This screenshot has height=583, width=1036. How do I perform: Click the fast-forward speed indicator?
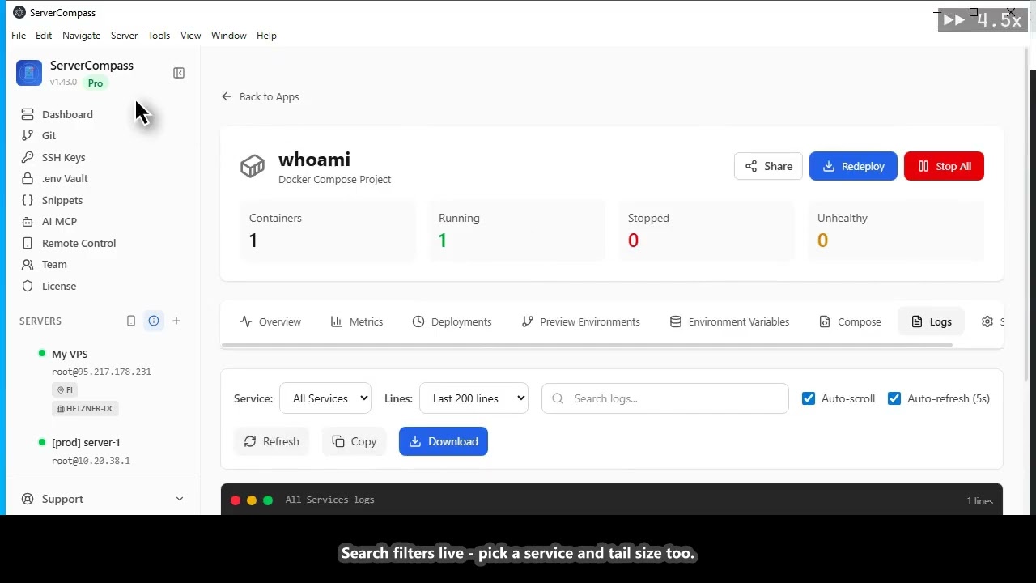coord(983,20)
